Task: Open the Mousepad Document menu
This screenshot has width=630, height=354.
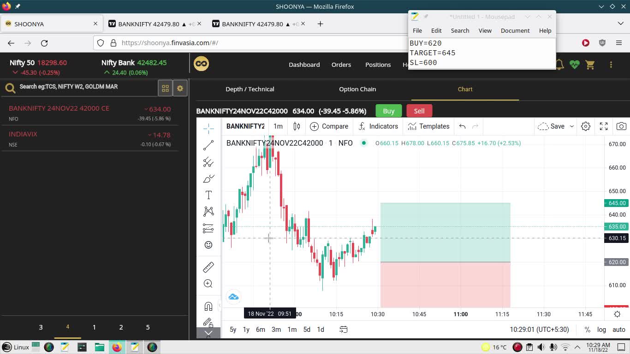Action: [515, 30]
